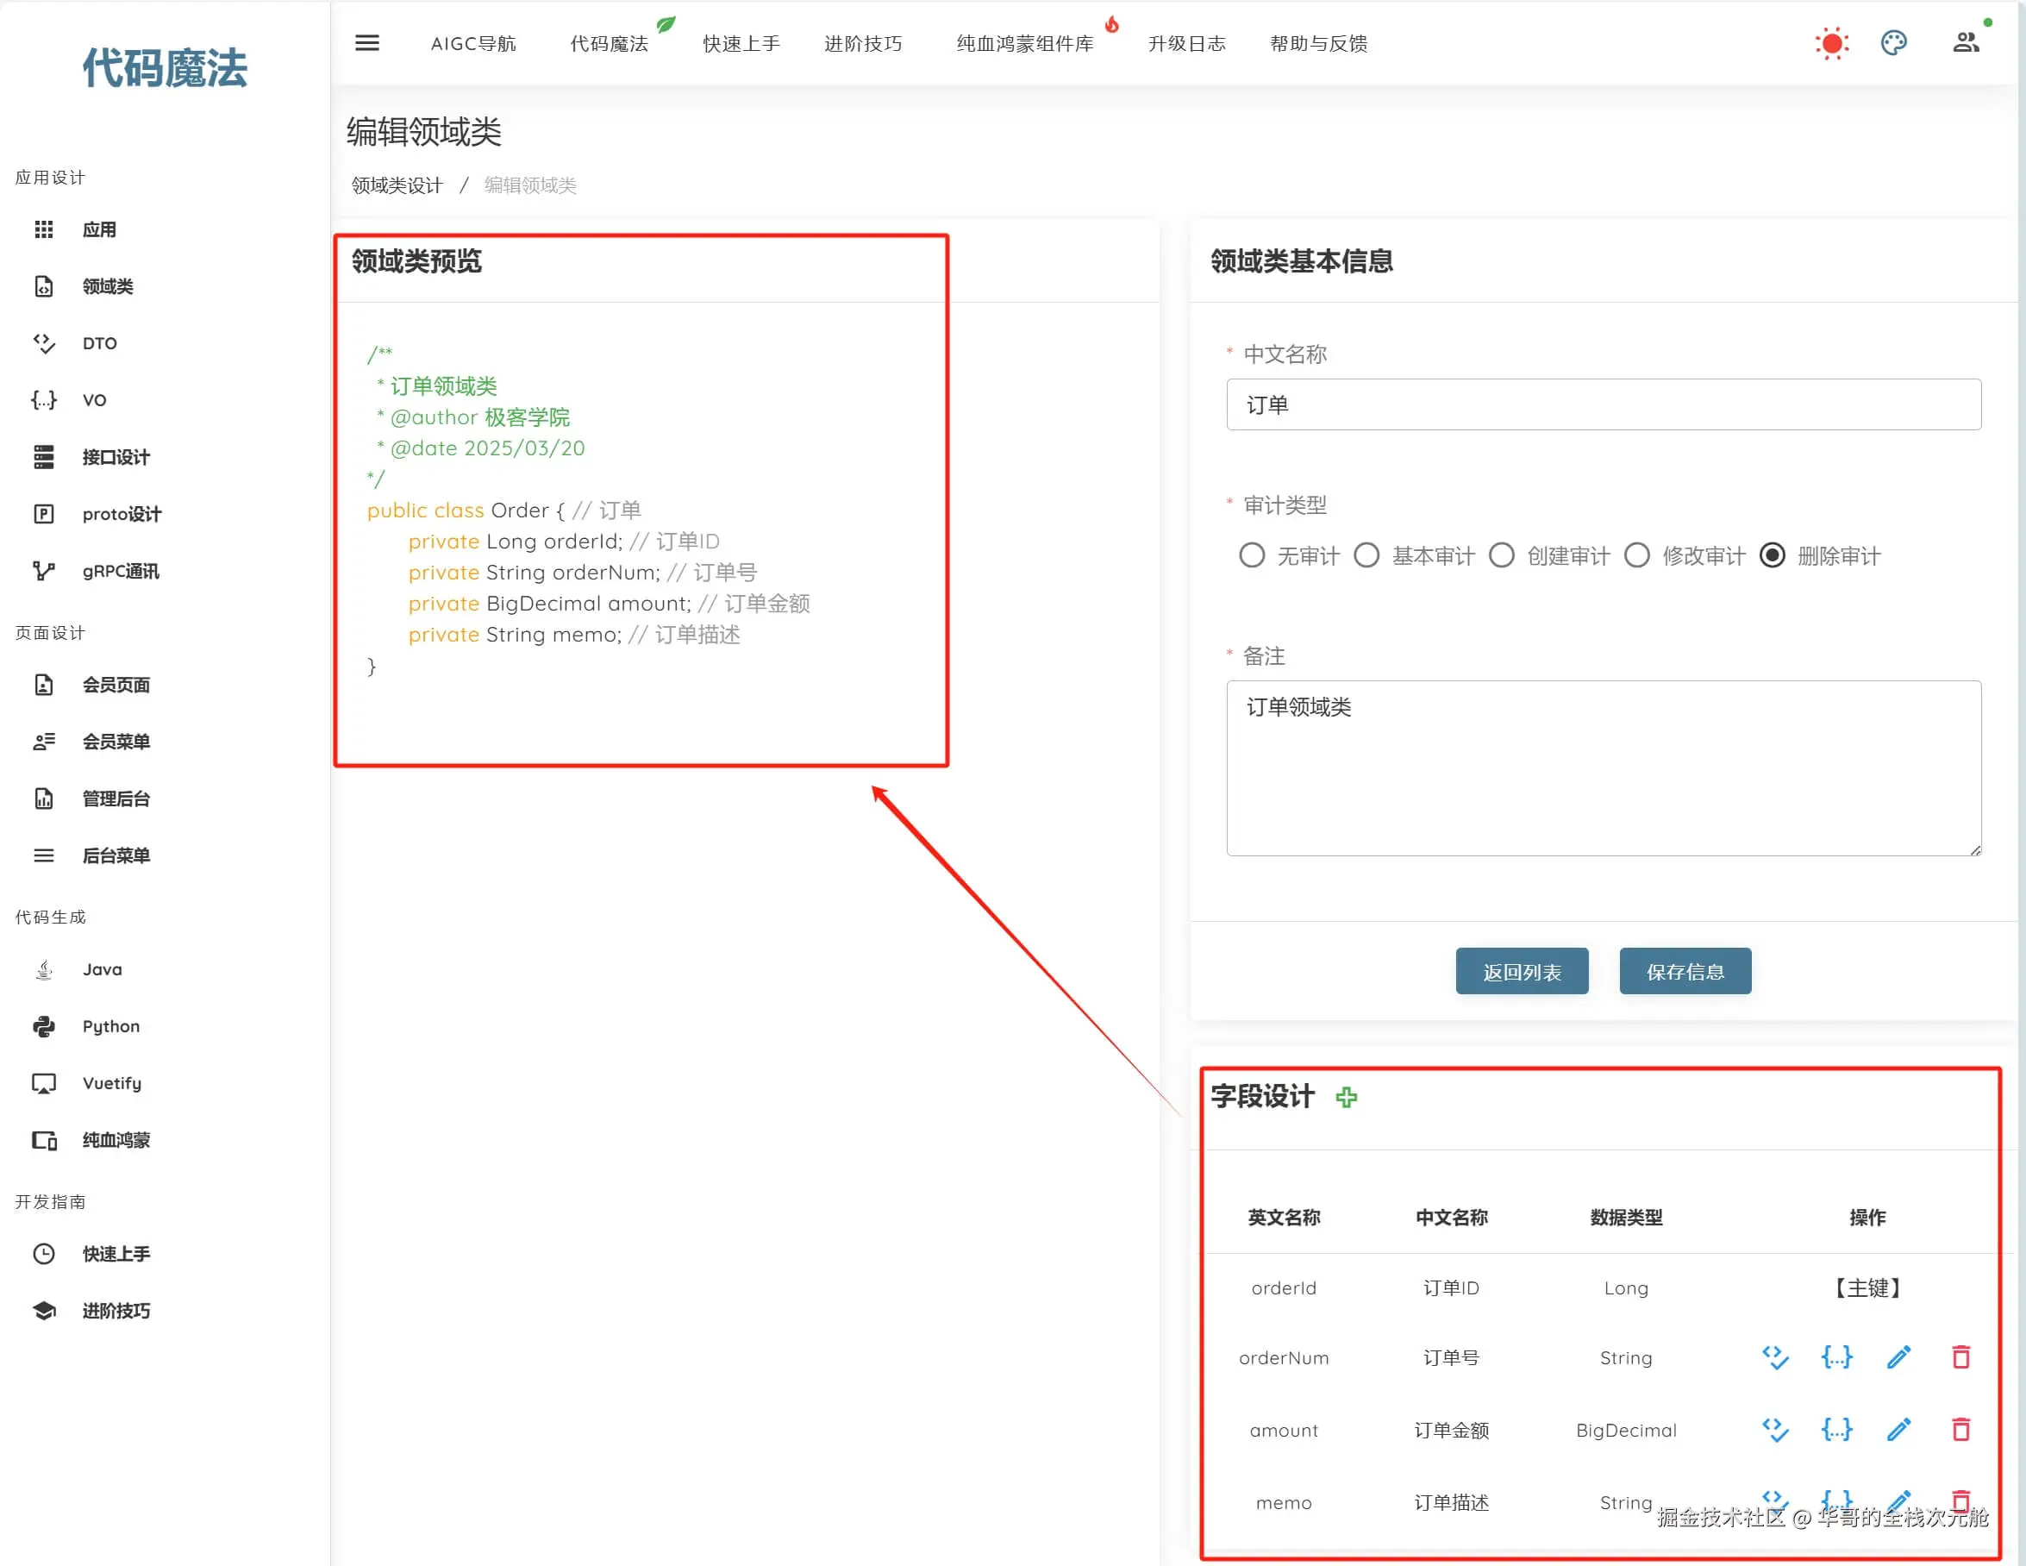Click the pencil edit icon for orderNum
Screen dimensions: 2026x1566
coord(1898,1357)
